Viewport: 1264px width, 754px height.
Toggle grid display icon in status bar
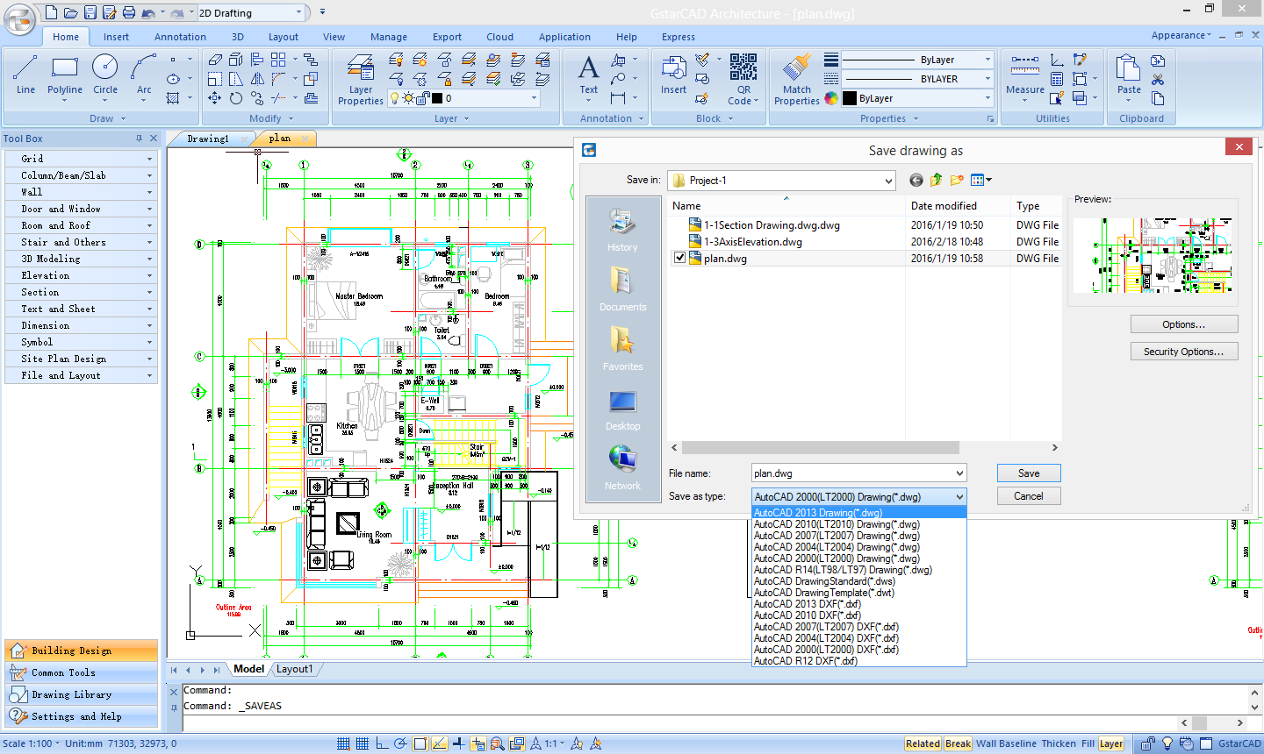click(363, 743)
